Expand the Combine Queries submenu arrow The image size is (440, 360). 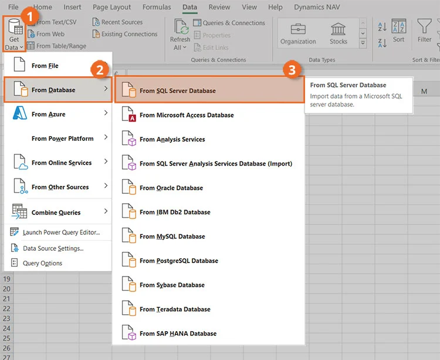pos(106,211)
